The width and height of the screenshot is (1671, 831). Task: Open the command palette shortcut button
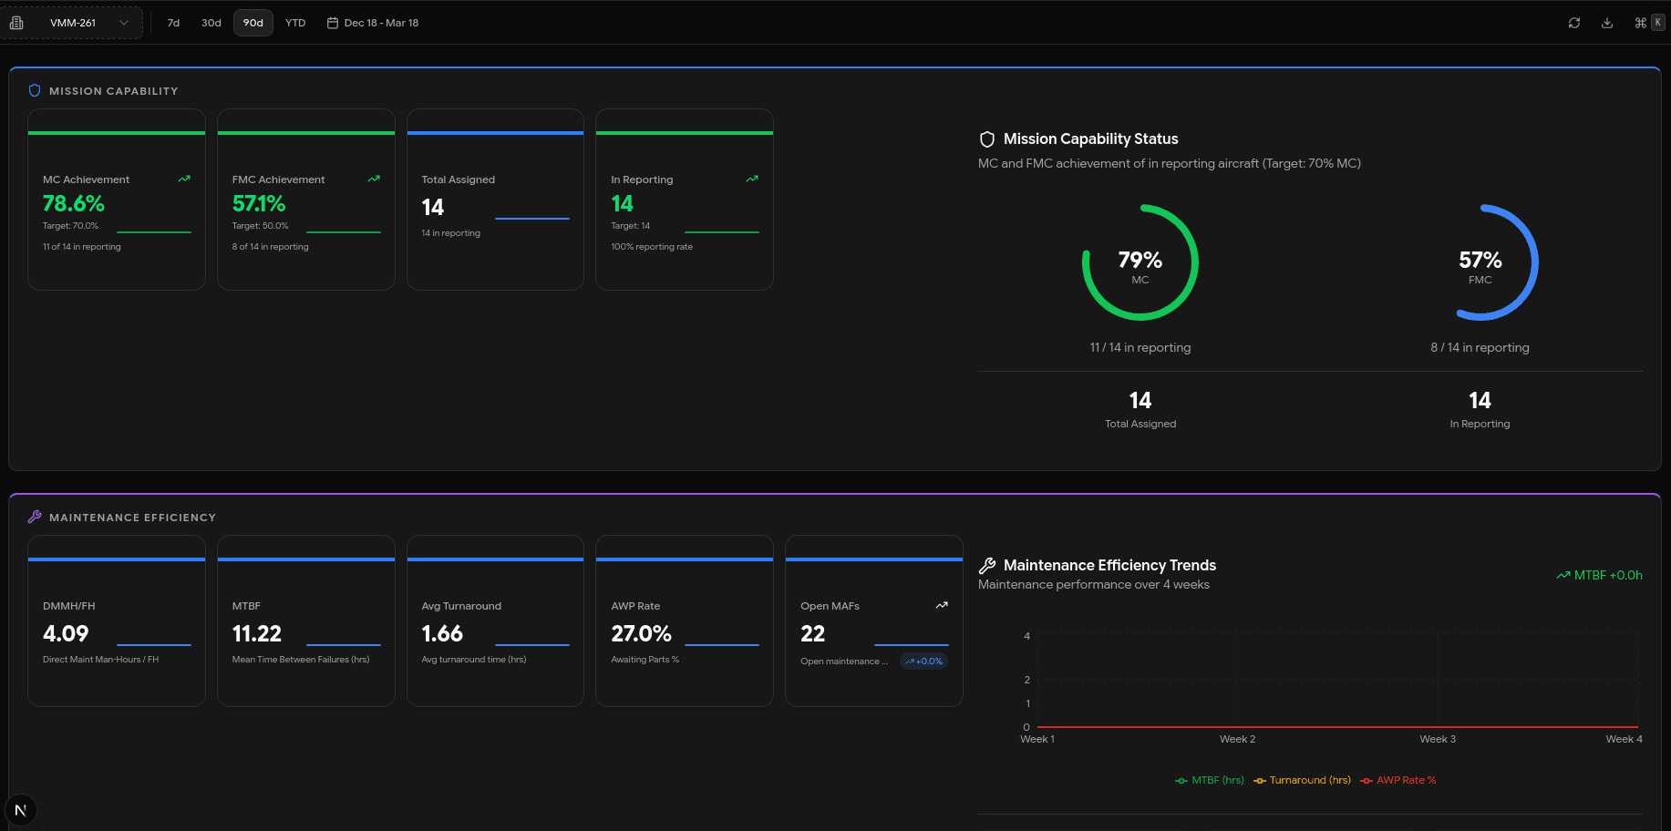1648,23
